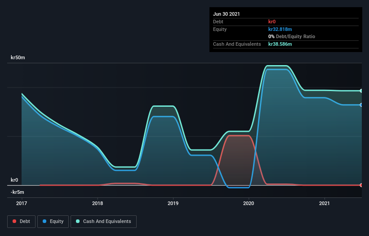Click the red Debt legend dot
This screenshot has width=369, height=236.
pos(14,221)
